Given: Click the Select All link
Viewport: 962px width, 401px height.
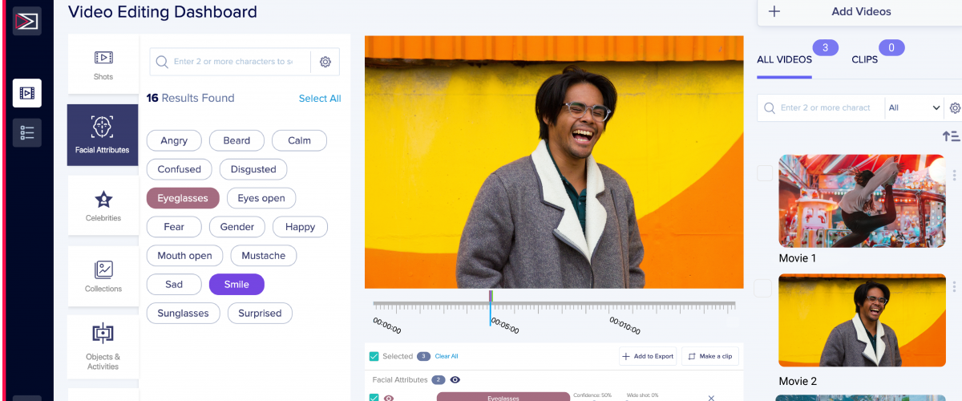Looking at the screenshot, I should click(x=320, y=99).
